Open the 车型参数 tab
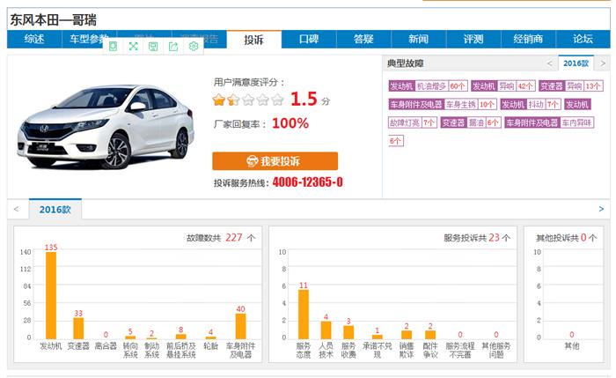Image resolution: width=616 pixels, height=378 pixels. click(x=89, y=39)
